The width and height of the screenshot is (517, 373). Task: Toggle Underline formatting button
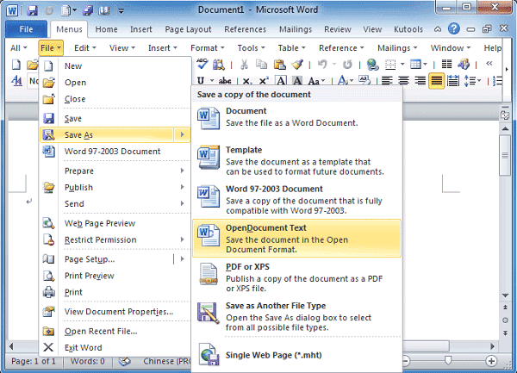(x=201, y=81)
